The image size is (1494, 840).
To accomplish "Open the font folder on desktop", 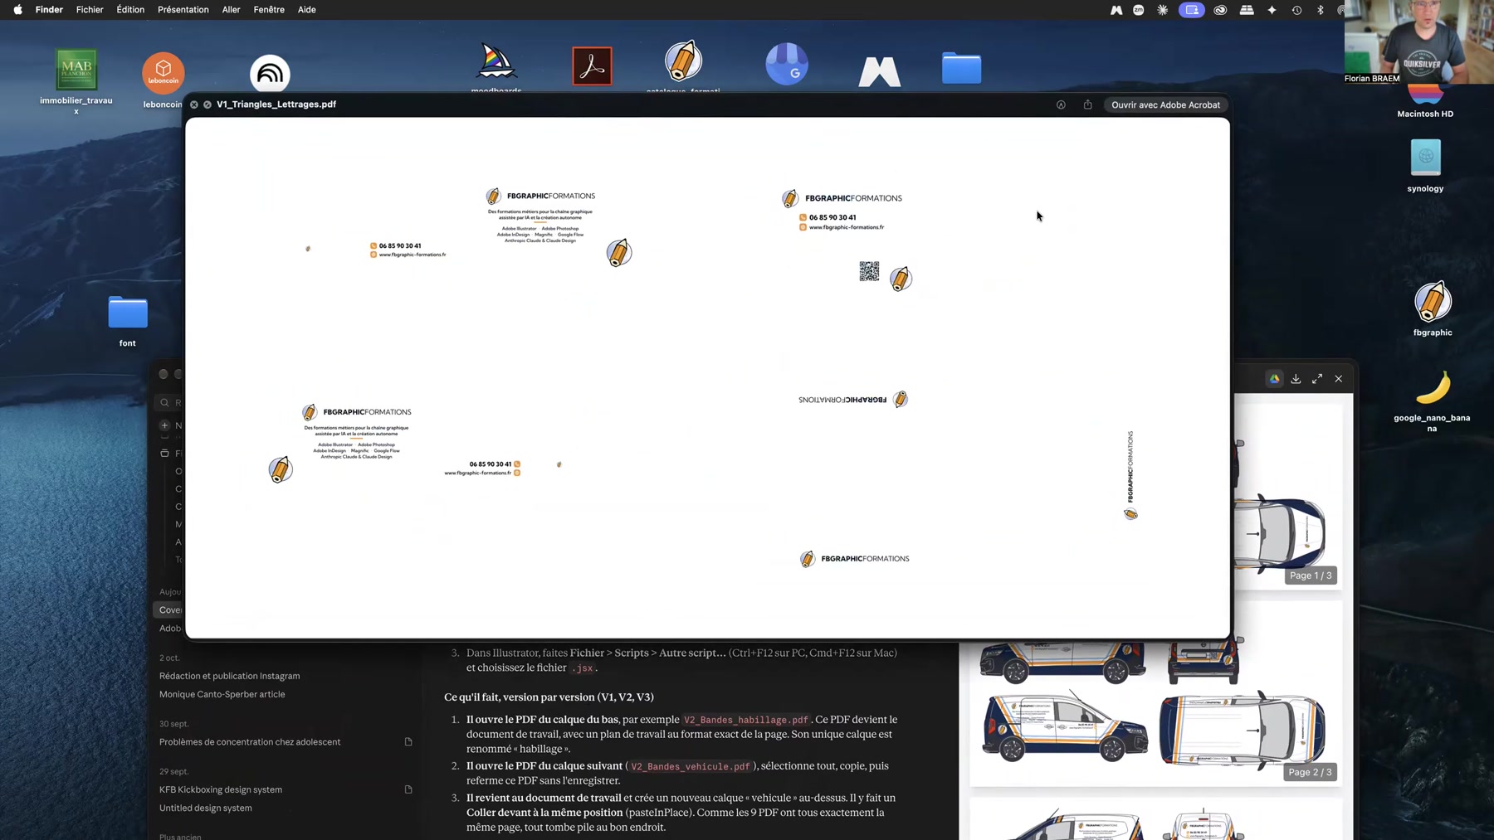I will click(x=128, y=313).
